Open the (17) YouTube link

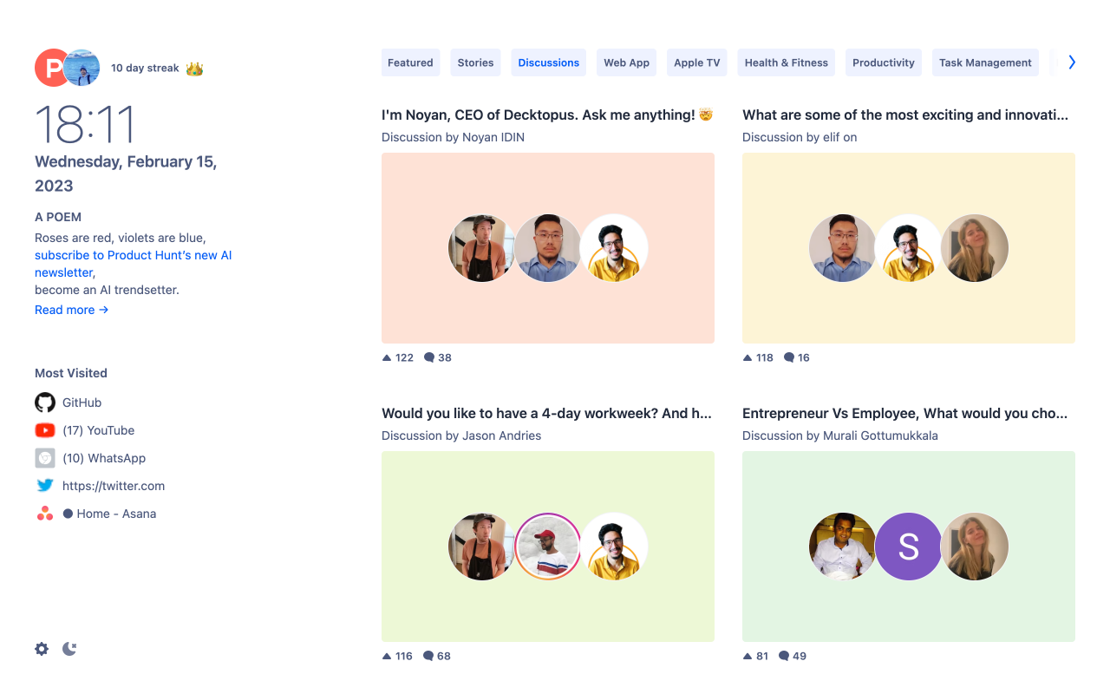98,430
